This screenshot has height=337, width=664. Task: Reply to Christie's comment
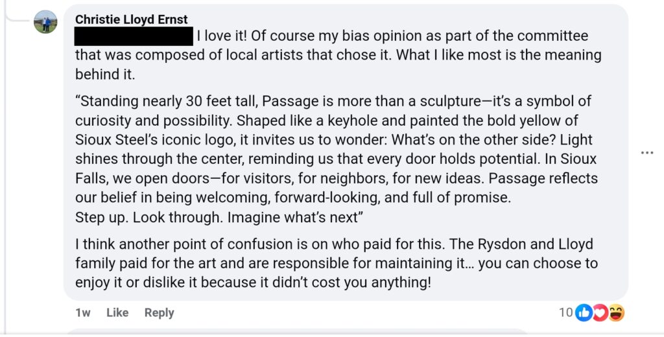tap(160, 312)
